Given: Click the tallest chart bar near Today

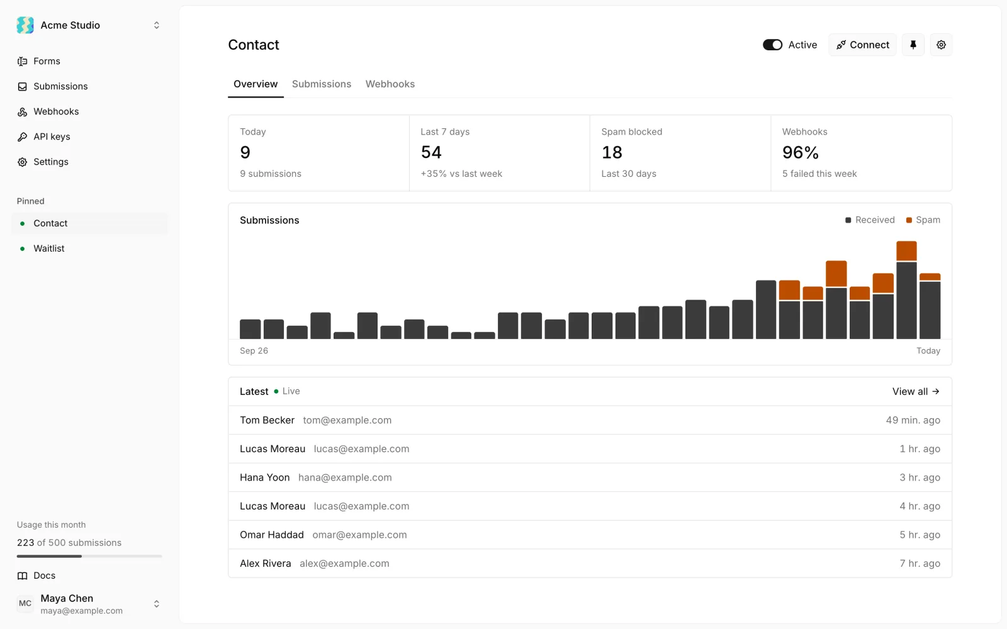Looking at the screenshot, I should click(906, 290).
